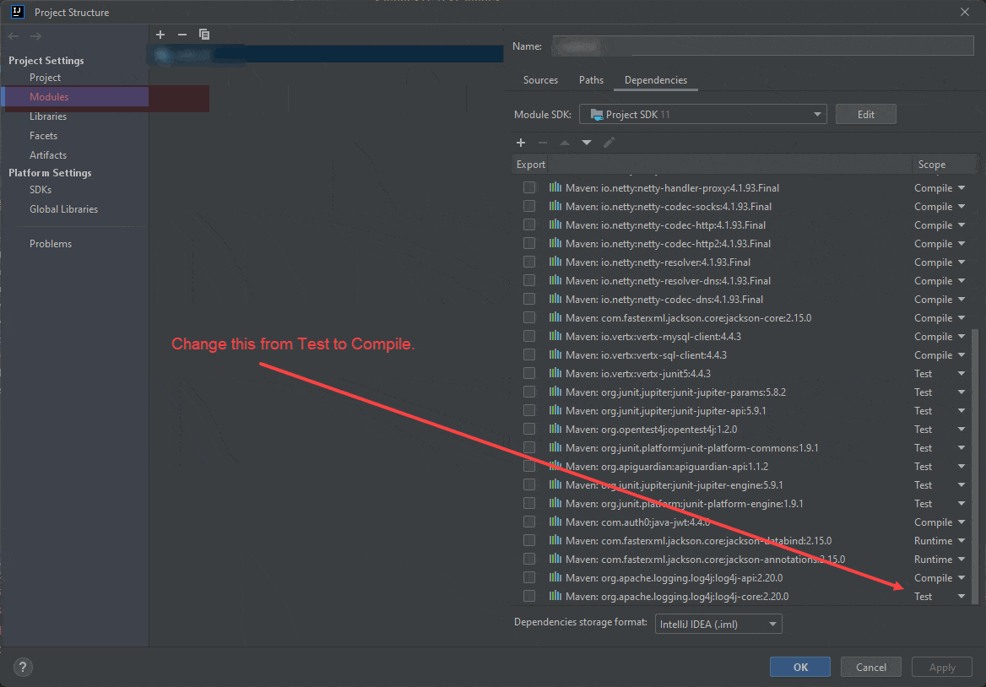Screen dimensions: 986x687
Task: Click the Cancel button
Action: (871, 667)
